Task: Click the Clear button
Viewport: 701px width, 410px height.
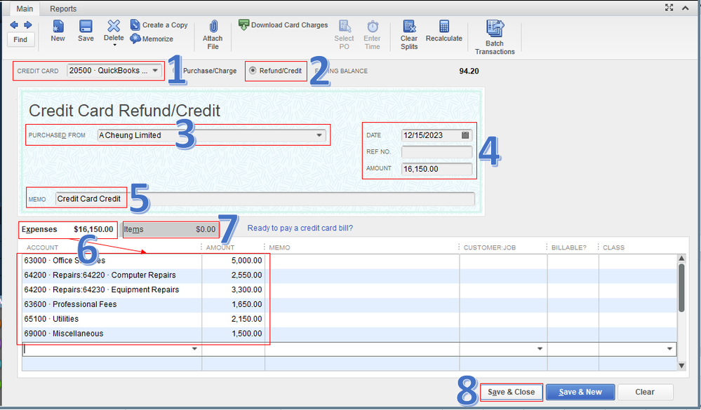Action: click(645, 392)
